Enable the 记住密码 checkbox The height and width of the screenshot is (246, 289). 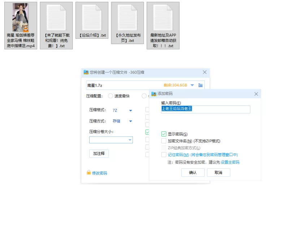pyautogui.click(x=164, y=155)
